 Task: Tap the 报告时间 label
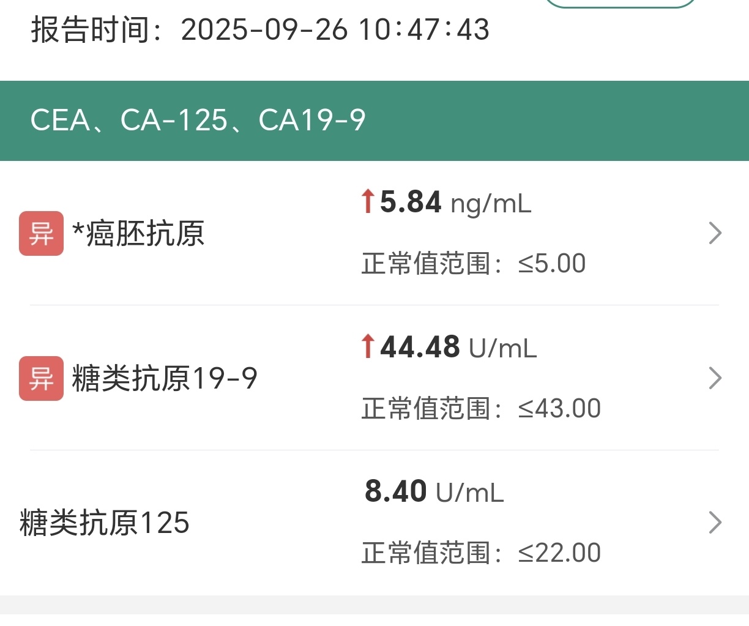point(91,29)
